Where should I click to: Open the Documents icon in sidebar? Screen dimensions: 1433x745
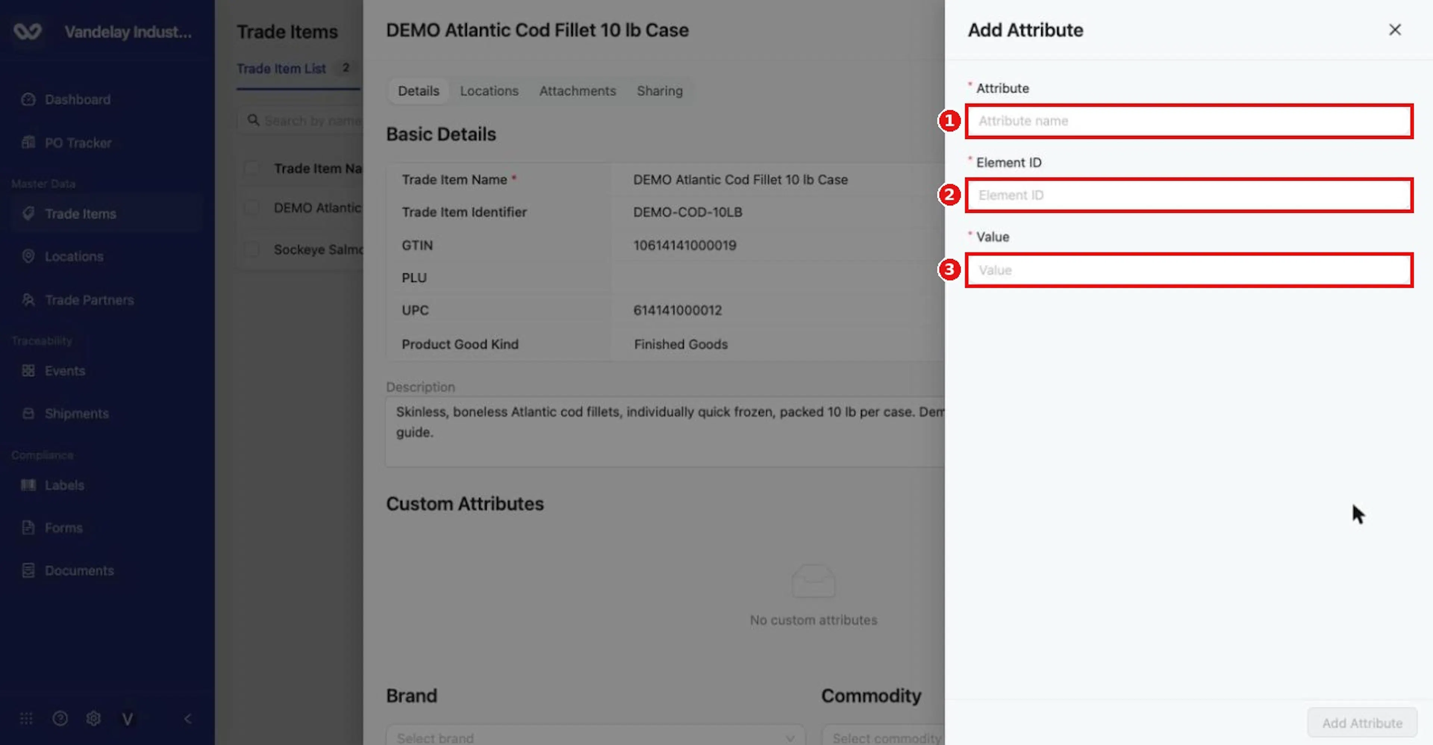click(x=28, y=571)
